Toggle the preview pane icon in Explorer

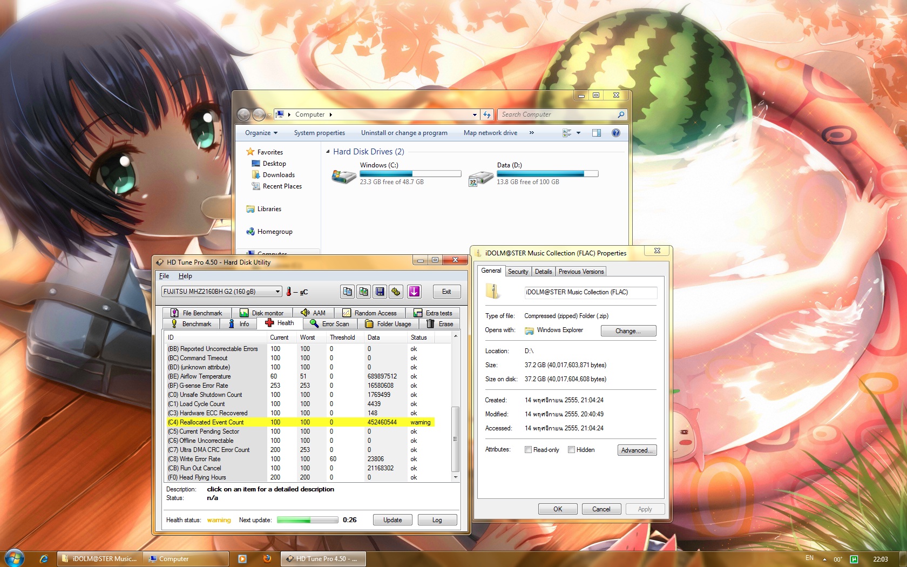coord(597,133)
